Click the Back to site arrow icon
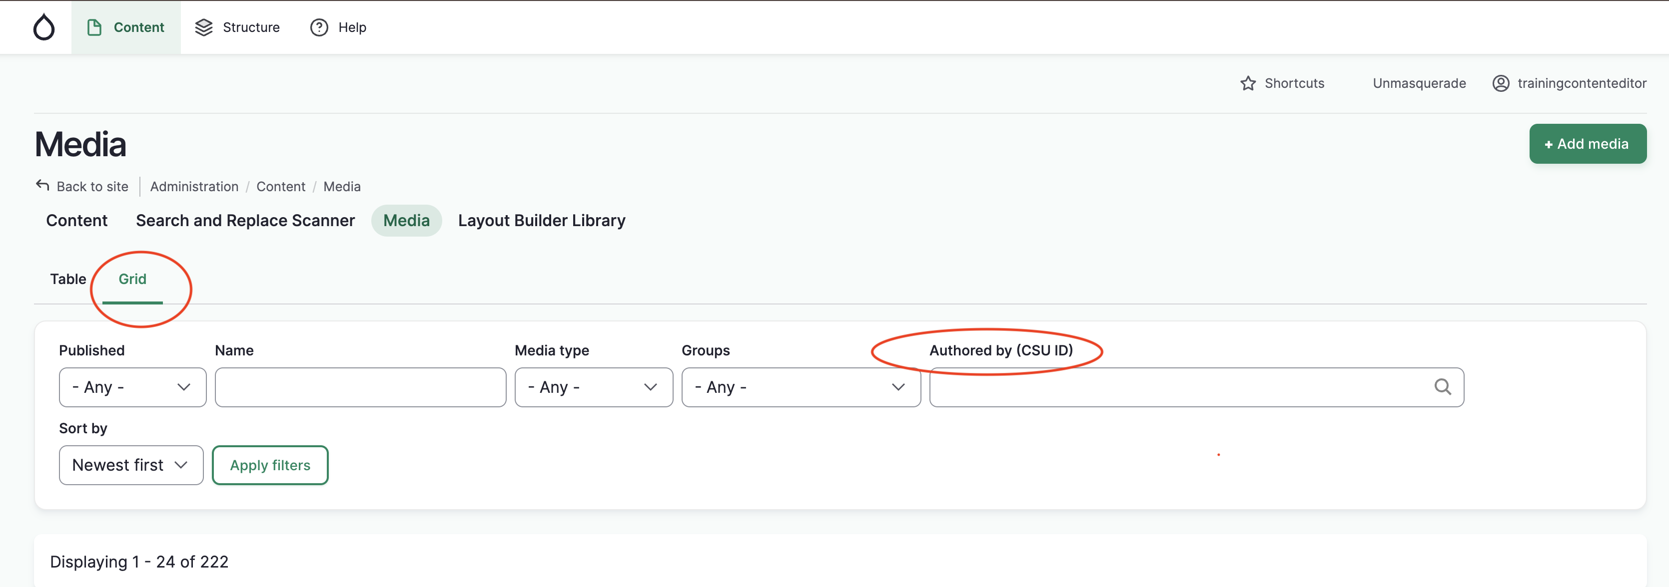The image size is (1669, 587). point(43,186)
